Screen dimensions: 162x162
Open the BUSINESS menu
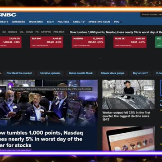coord(18,22)
